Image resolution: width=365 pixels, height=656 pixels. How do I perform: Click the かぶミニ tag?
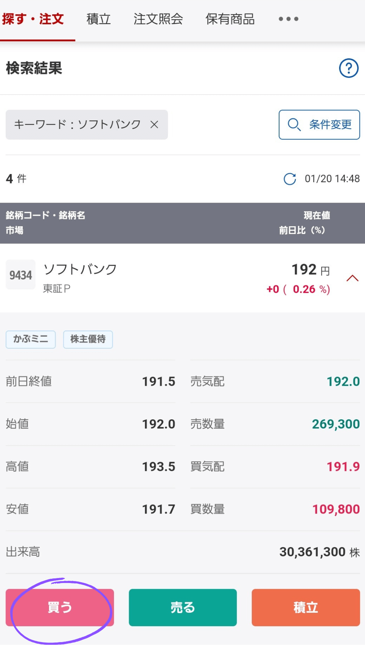pos(31,339)
